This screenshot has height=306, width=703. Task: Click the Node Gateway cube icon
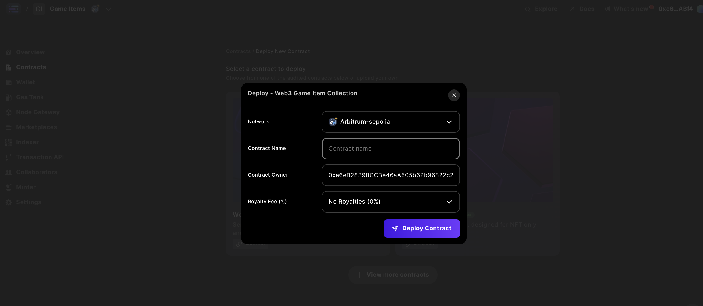[9, 112]
